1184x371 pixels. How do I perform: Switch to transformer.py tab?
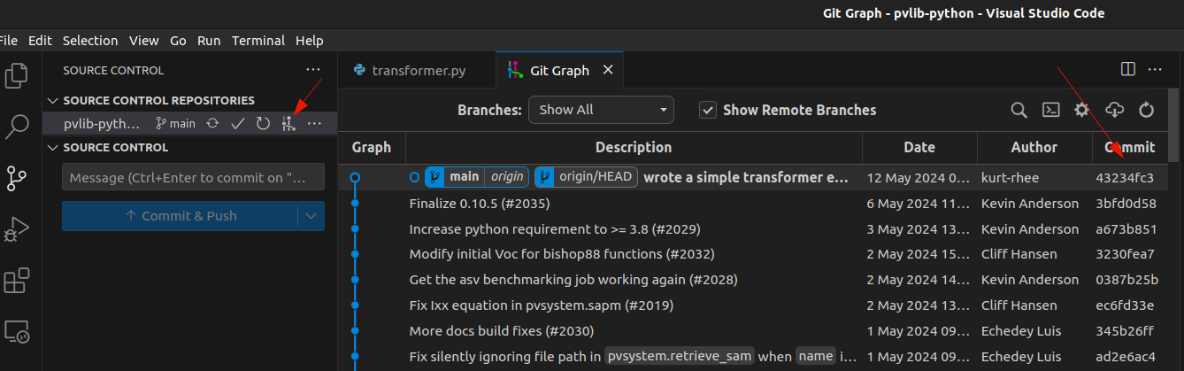[x=418, y=70]
